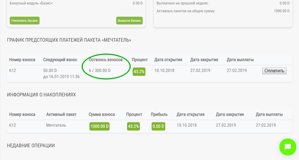This screenshot has width=299, height=160.
Task: Click closing date 27.02.2019 in payments schedule
Action: pos(200,71)
